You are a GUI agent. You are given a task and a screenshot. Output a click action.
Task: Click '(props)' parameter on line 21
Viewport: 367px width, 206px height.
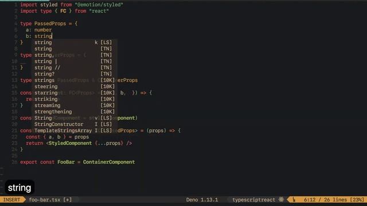[x=156, y=130]
